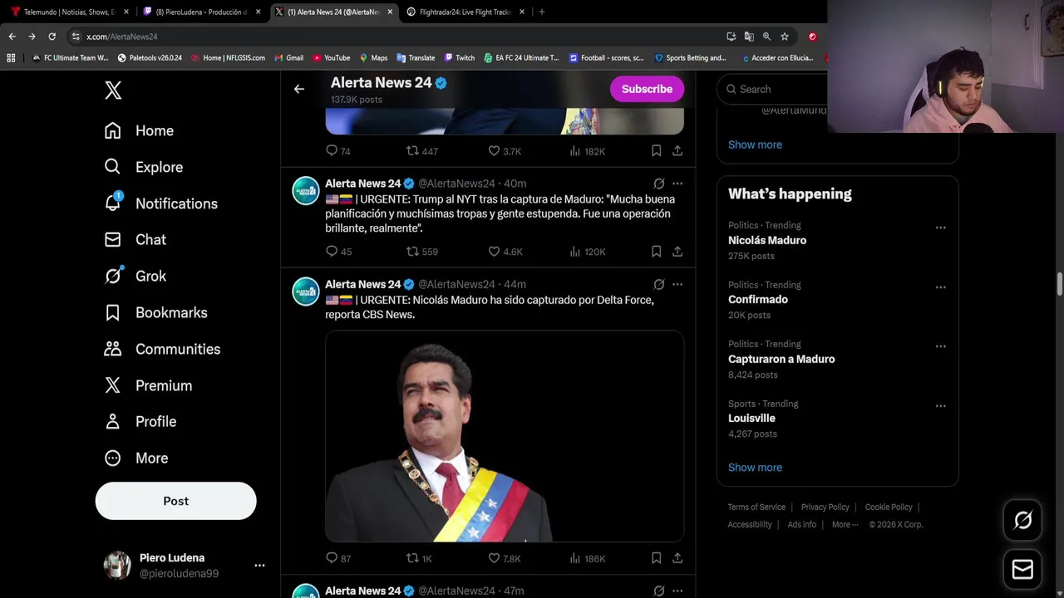Like the Maduro tweet with 7.8K likes
The width and height of the screenshot is (1064, 598).
click(505, 559)
